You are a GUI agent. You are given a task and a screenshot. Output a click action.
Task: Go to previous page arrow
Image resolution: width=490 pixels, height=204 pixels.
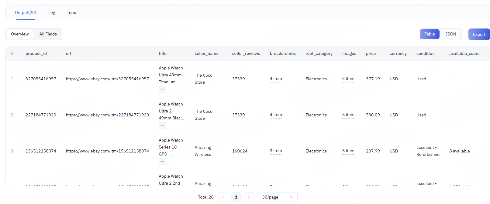pos(223,197)
